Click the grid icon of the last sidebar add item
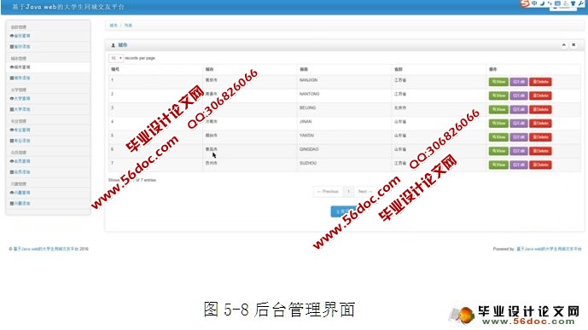This screenshot has height=330, width=588. click(12, 204)
